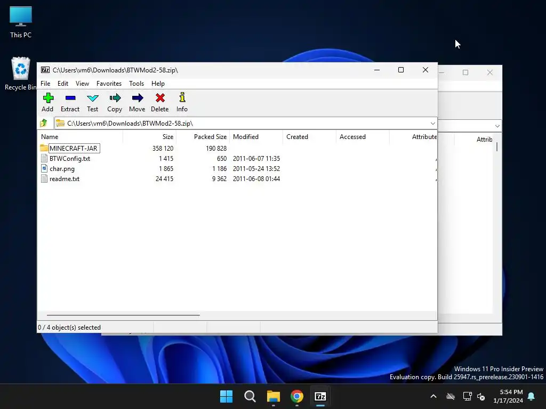Open taskbar Search

(x=250, y=396)
